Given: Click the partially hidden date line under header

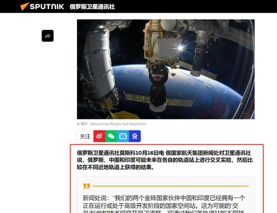Looking at the screenshot, I should click(x=98, y=13).
